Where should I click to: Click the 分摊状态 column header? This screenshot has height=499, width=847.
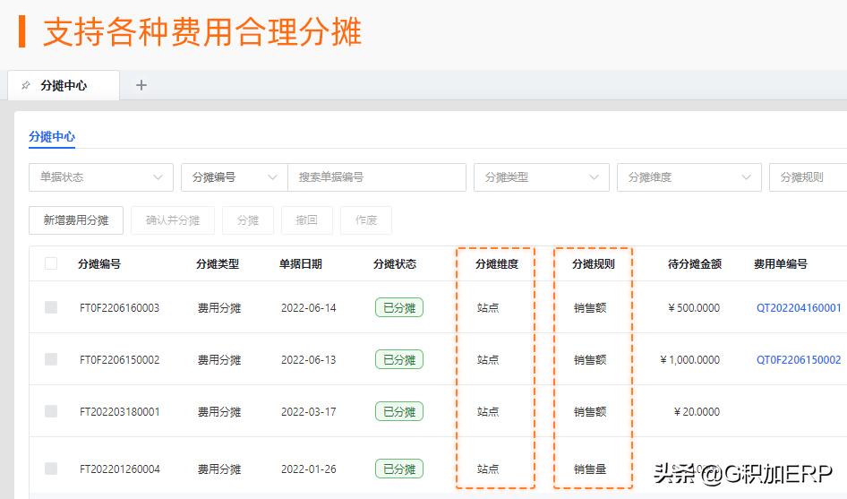(395, 263)
